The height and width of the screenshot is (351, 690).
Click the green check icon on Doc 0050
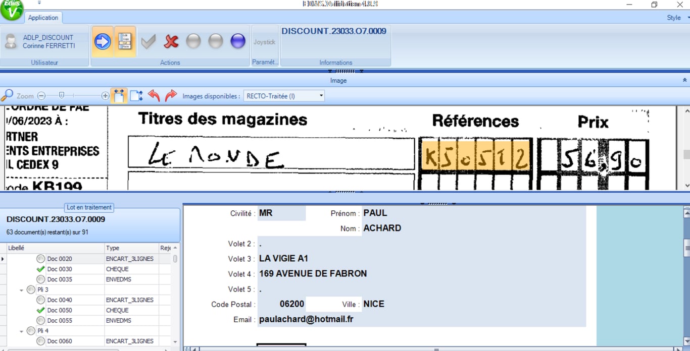41,311
